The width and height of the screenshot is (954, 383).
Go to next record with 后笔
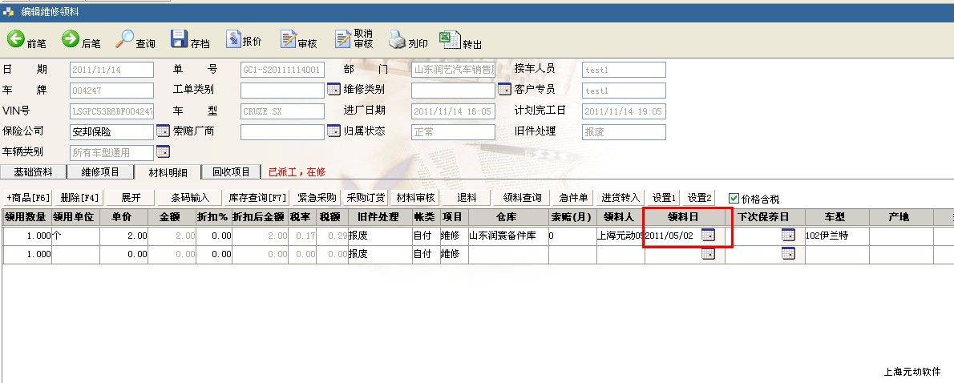pos(71,39)
